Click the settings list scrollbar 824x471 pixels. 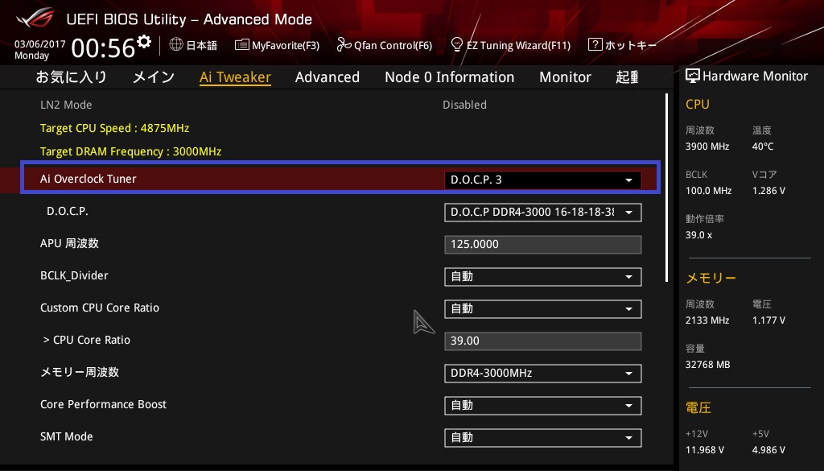tap(667, 188)
